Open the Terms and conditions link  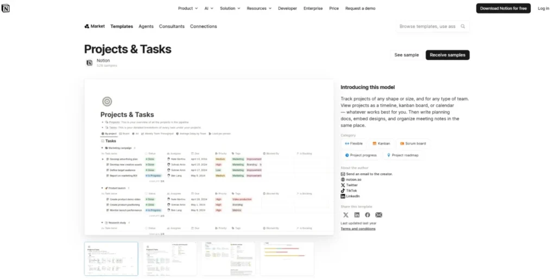pyautogui.click(x=358, y=229)
